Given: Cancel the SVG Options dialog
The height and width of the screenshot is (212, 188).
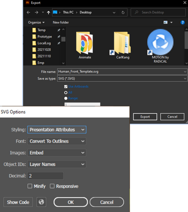Looking at the screenshot, I should coord(107,202).
